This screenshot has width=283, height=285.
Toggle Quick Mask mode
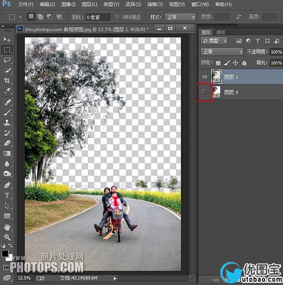7,267
